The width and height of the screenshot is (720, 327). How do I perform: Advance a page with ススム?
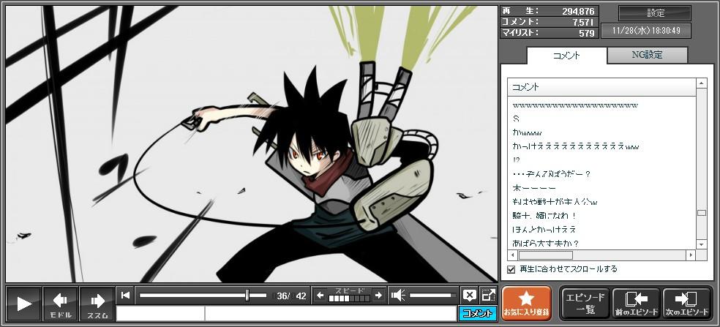[97, 304]
